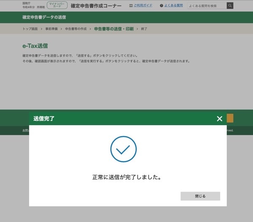Click the 閉じる button in the dialog
The height and width of the screenshot is (222, 253).
point(200,196)
